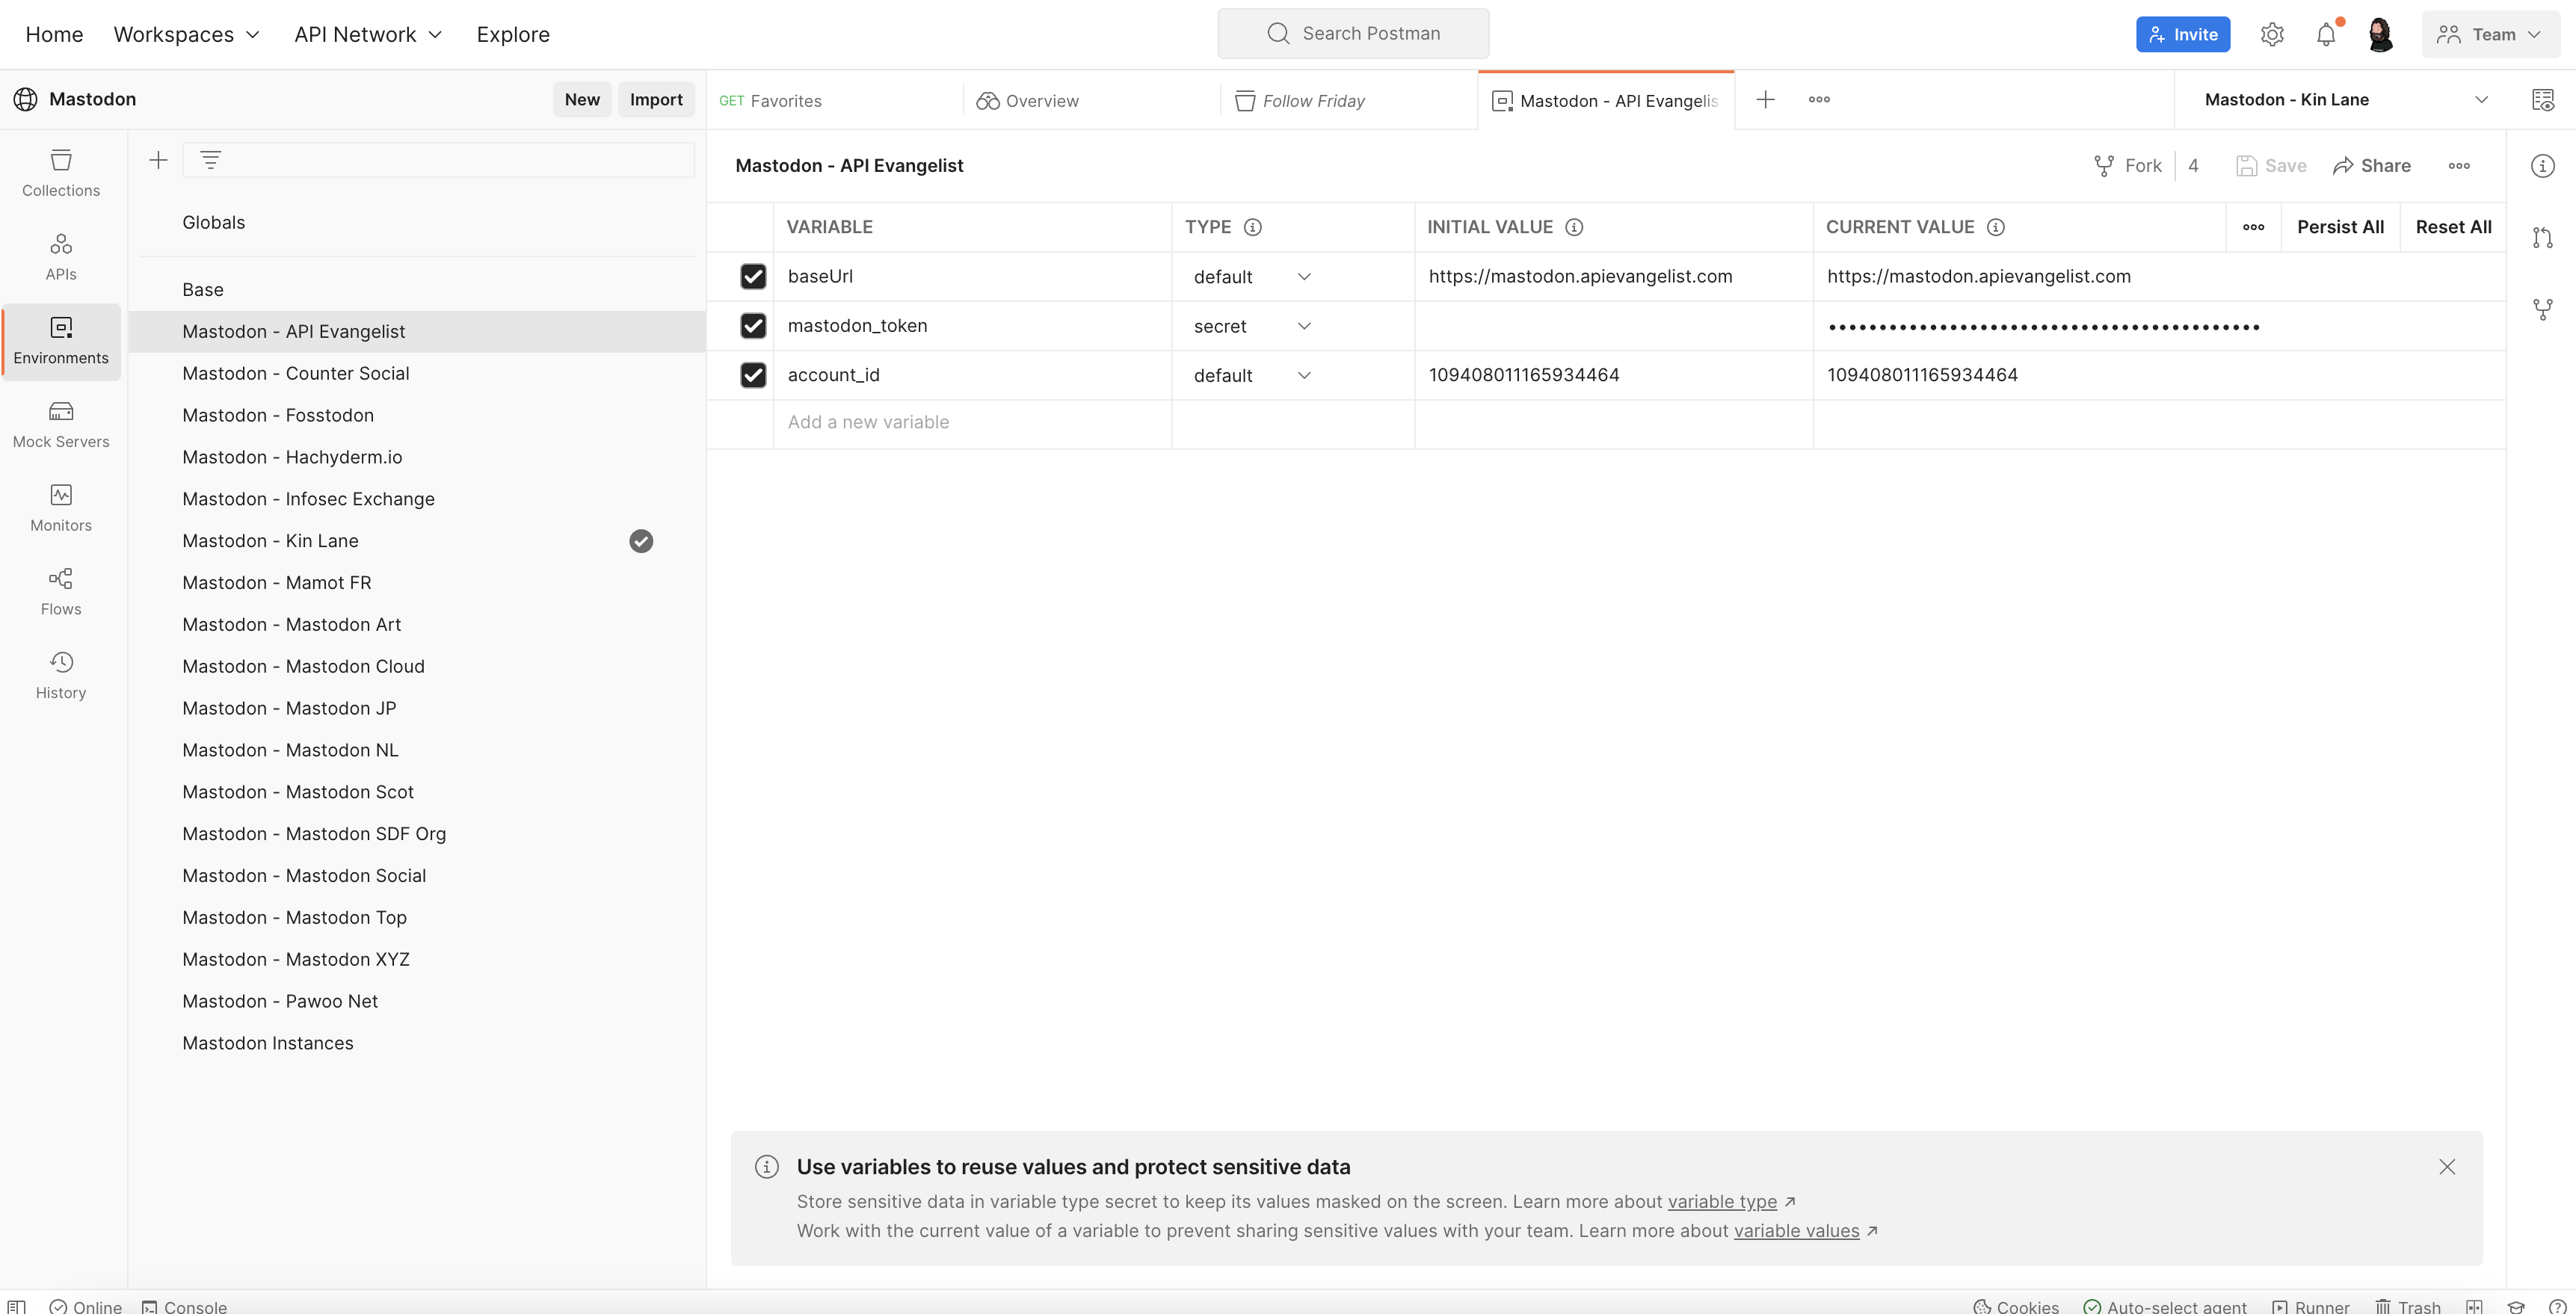Show info about TYPE column
The width and height of the screenshot is (2576, 1314).
click(1252, 227)
